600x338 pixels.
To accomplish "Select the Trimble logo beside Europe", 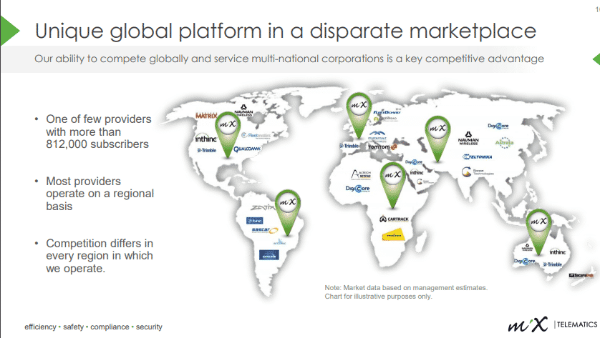I will pyautogui.click(x=349, y=146).
